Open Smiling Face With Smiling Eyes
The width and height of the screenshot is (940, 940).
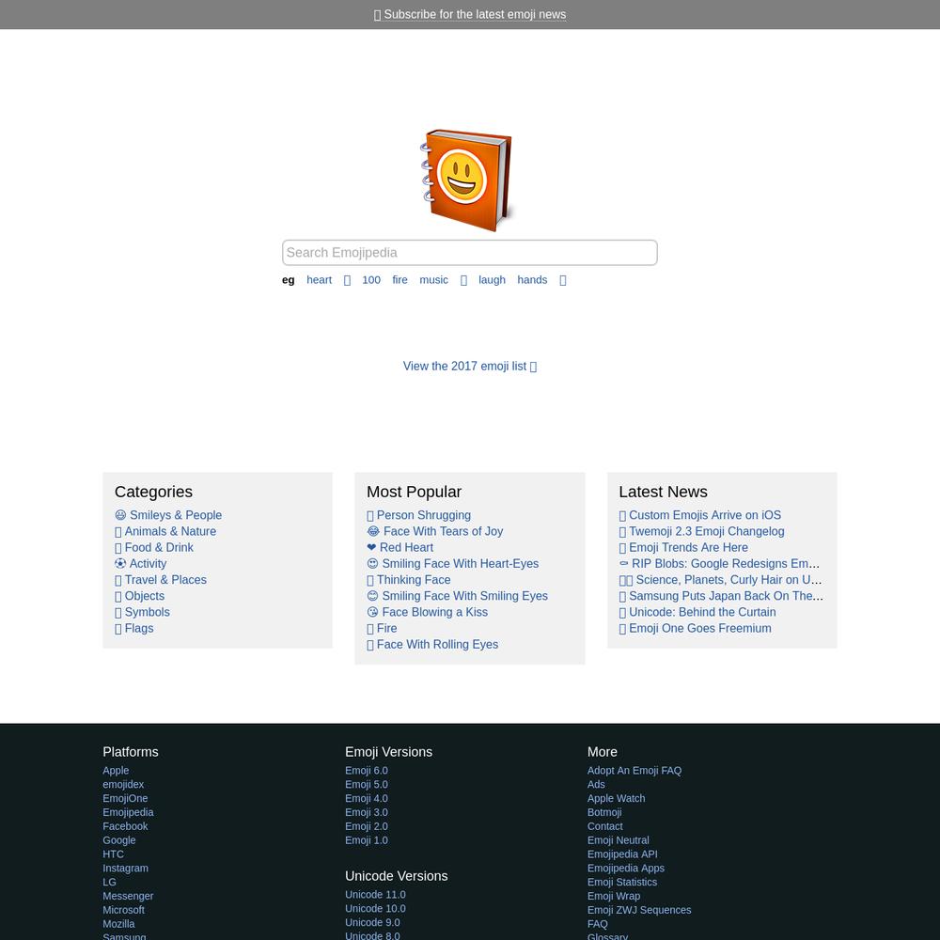click(458, 596)
